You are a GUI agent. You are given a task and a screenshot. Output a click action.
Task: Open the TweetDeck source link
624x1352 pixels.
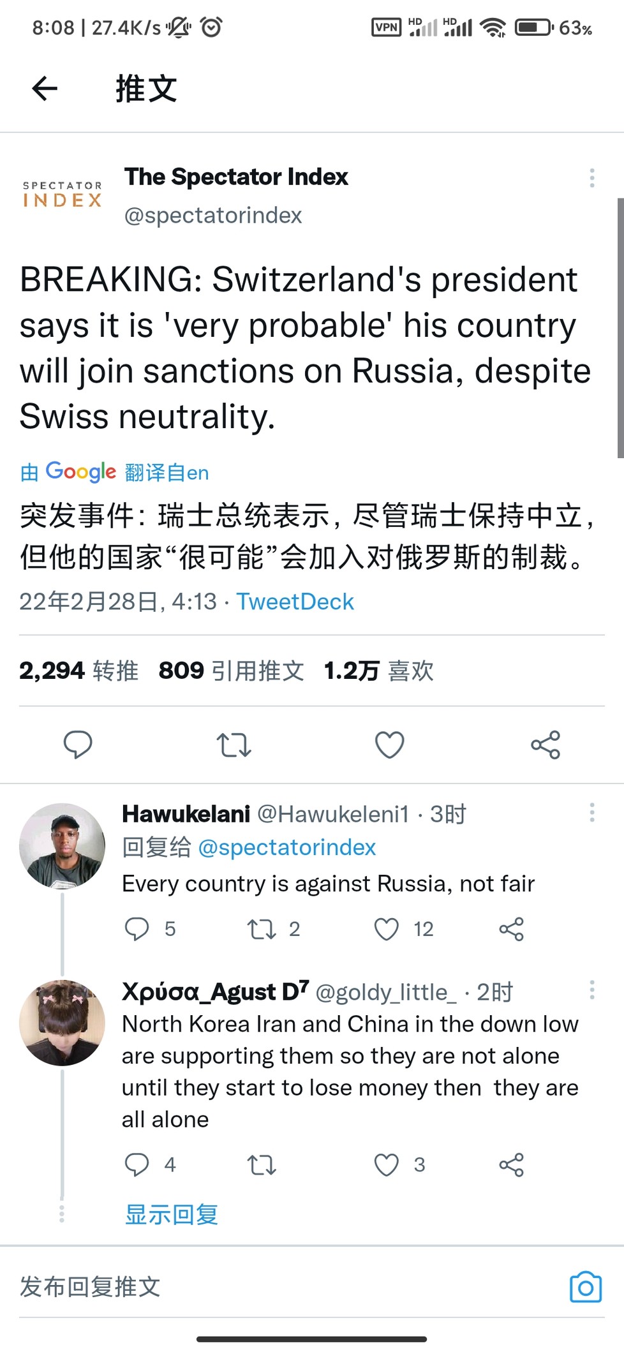click(295, 602)
